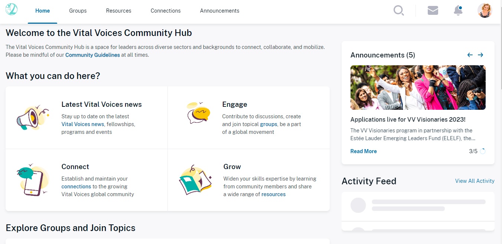Screen dimensions: 502x244
Task: Click the 3/5 announcement counter
Action: [x=473, y=151]
